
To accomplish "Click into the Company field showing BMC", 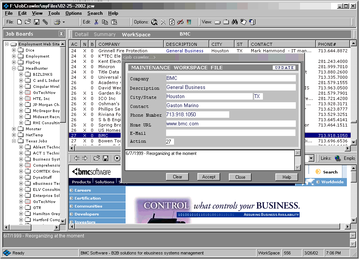I will click(x=231, y=78).
